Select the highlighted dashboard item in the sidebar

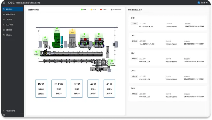click(13, 9)
